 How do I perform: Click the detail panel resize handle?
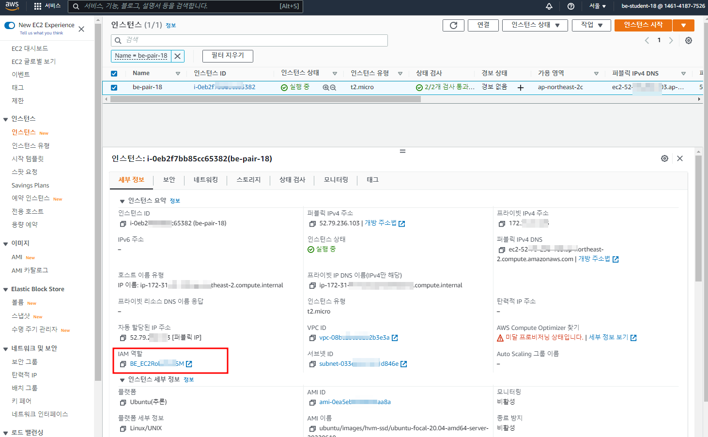tap(402, 151)
